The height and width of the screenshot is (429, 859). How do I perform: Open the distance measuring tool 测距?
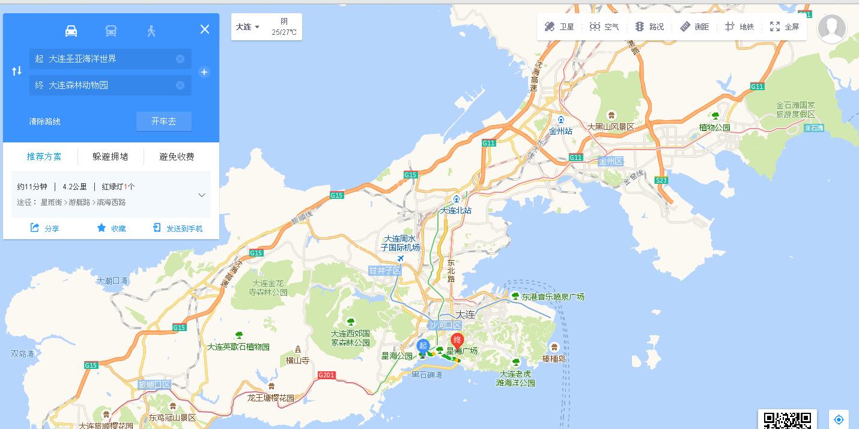click(x=694, y=27)
